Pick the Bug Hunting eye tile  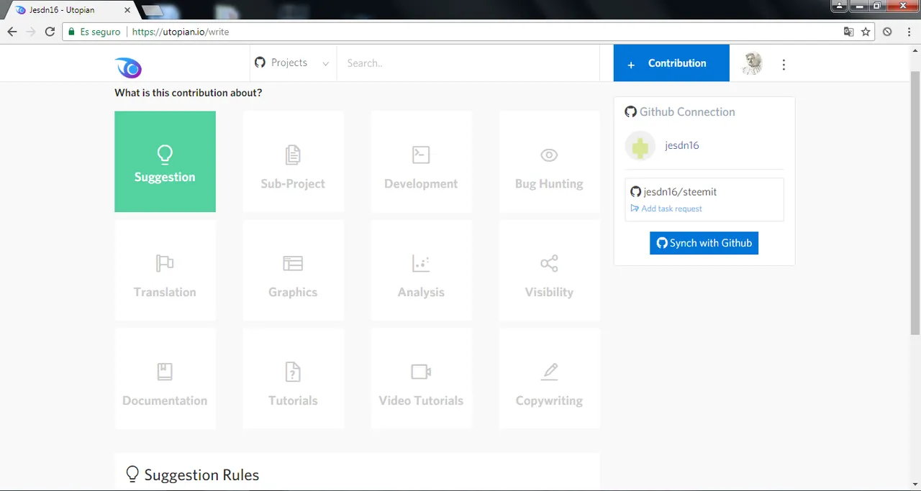click(549, 162)
